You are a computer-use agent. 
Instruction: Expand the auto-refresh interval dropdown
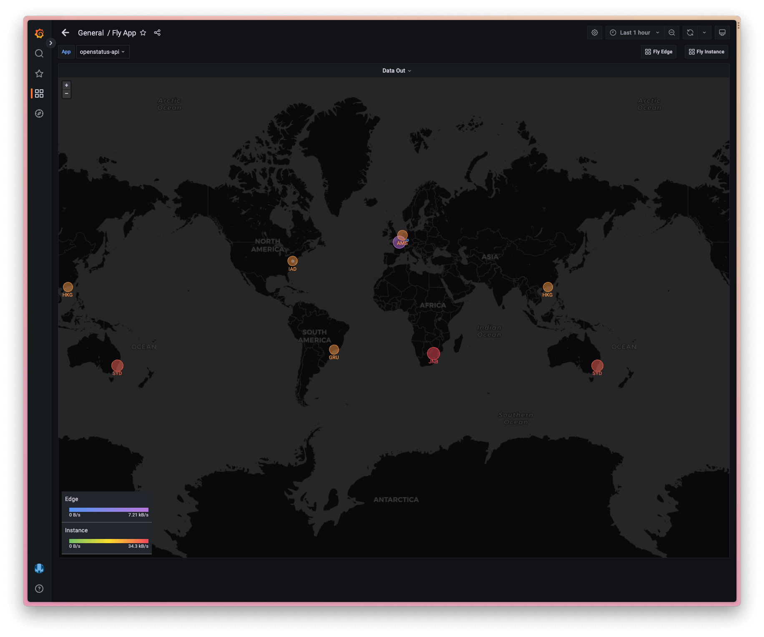point(705,32)
